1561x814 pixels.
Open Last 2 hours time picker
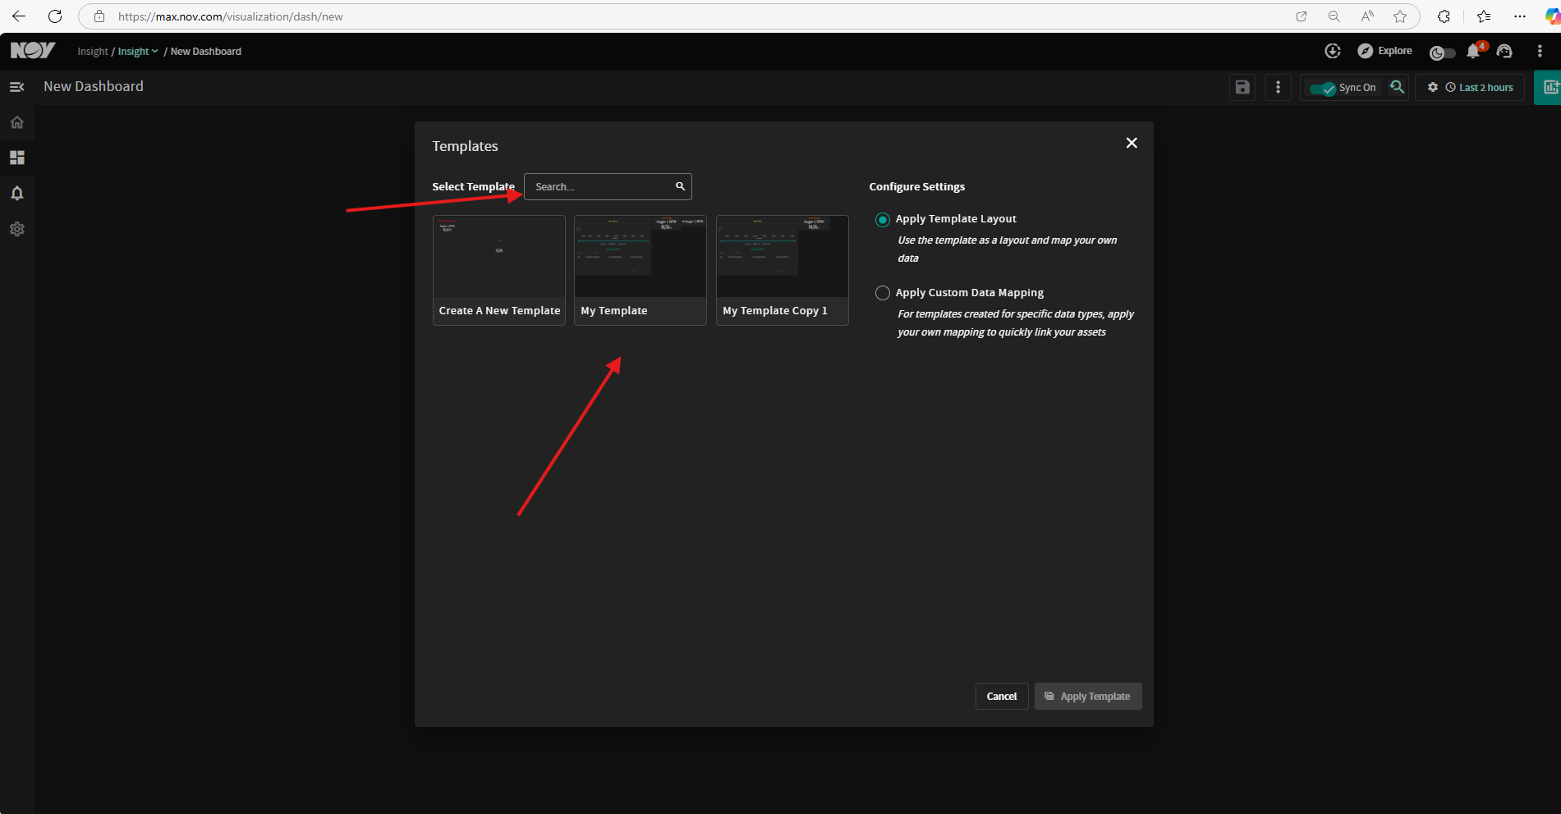click(1480, 88)
